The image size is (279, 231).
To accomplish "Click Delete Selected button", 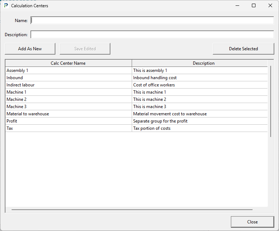I will point(243,49).
